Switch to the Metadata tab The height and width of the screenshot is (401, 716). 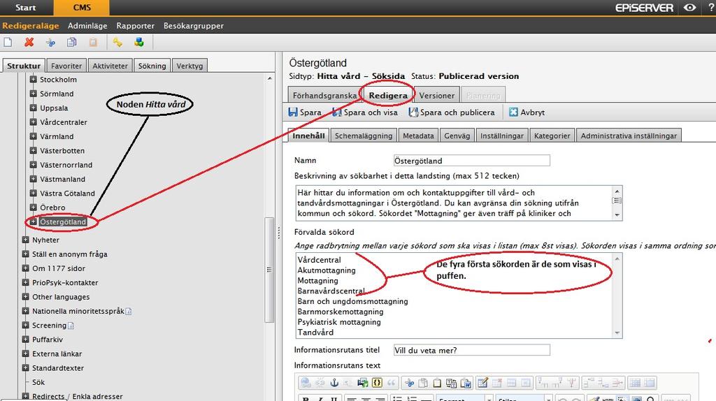tap(418, 136)
